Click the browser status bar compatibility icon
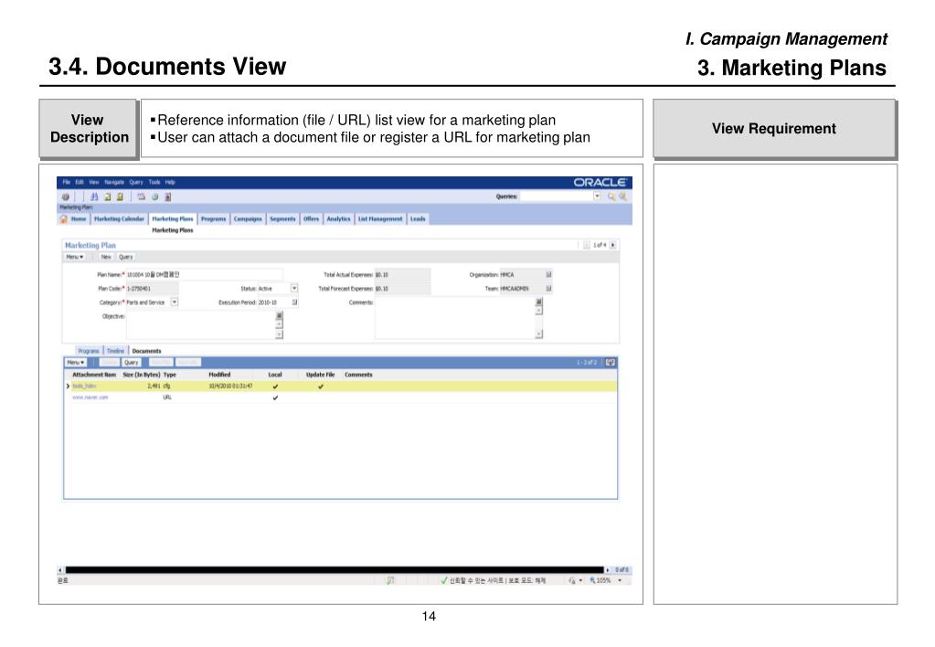The width and height of the screenshot is (935, 647). pyautogui.click(x=390, y=580)
